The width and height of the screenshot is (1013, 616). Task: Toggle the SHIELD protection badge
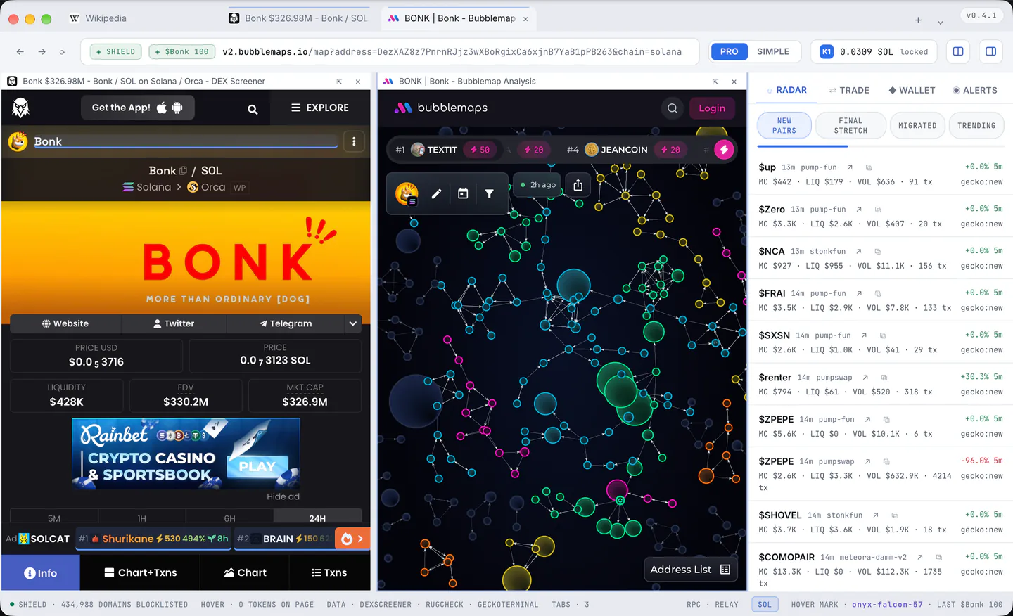(116, 51)
